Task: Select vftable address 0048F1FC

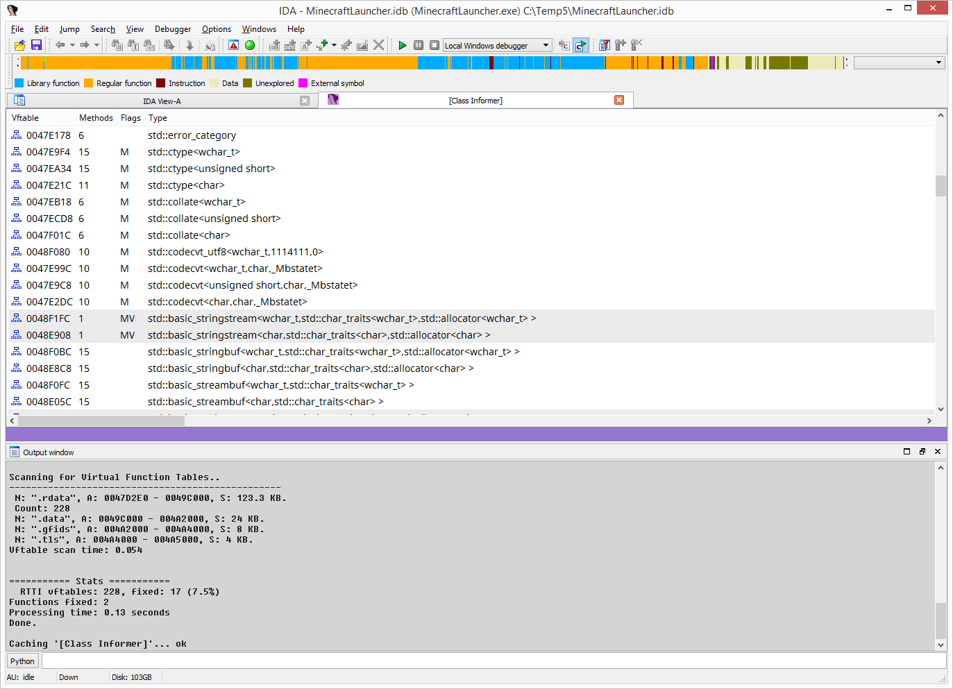Action: click(49, 318)
